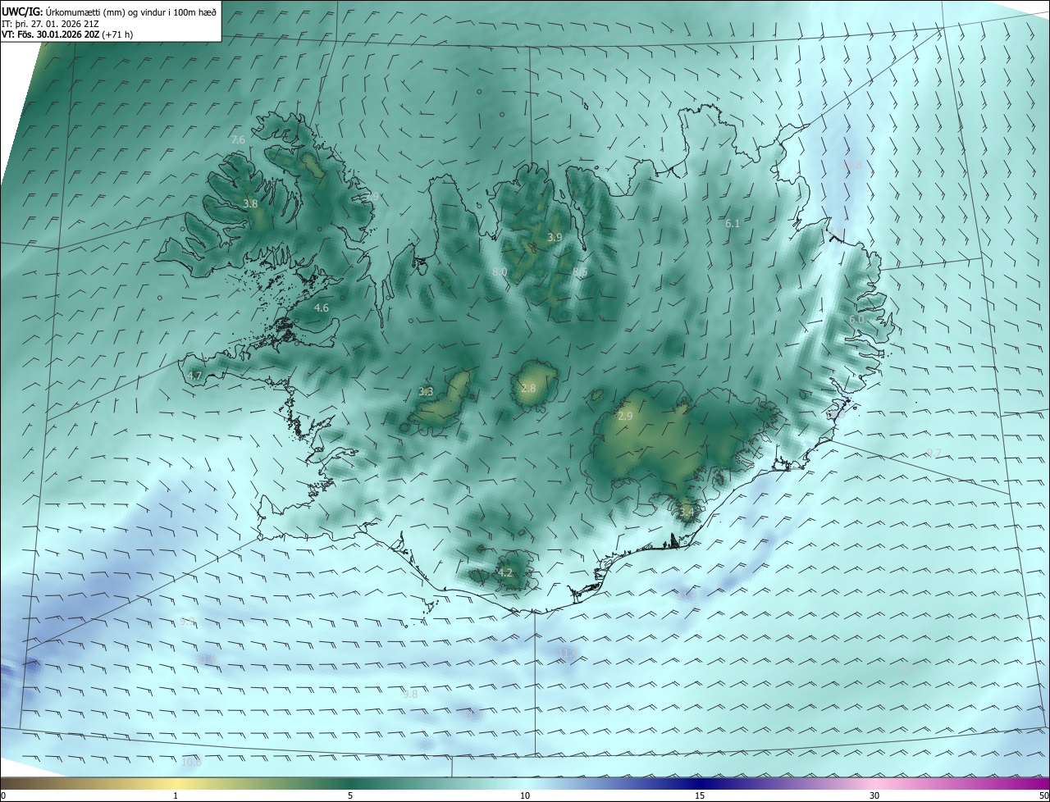Click the 4.6 value label on the map
The height and width of the screenshot is (802, 1050).
322,308
